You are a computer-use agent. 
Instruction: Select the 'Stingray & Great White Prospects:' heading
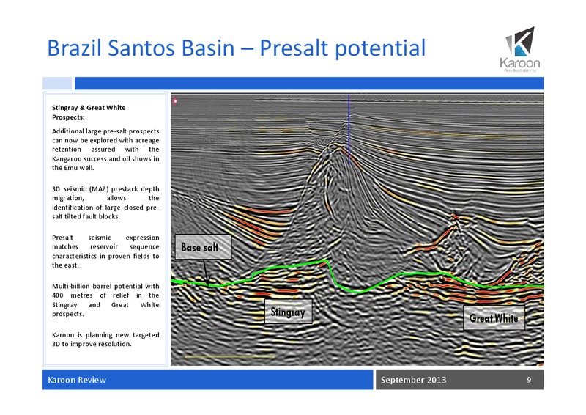(89, 112)
